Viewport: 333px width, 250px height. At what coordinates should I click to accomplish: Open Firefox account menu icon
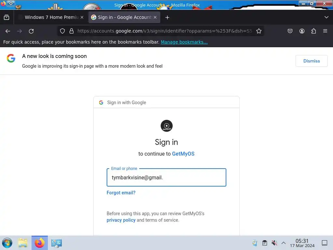click(302, 31)
